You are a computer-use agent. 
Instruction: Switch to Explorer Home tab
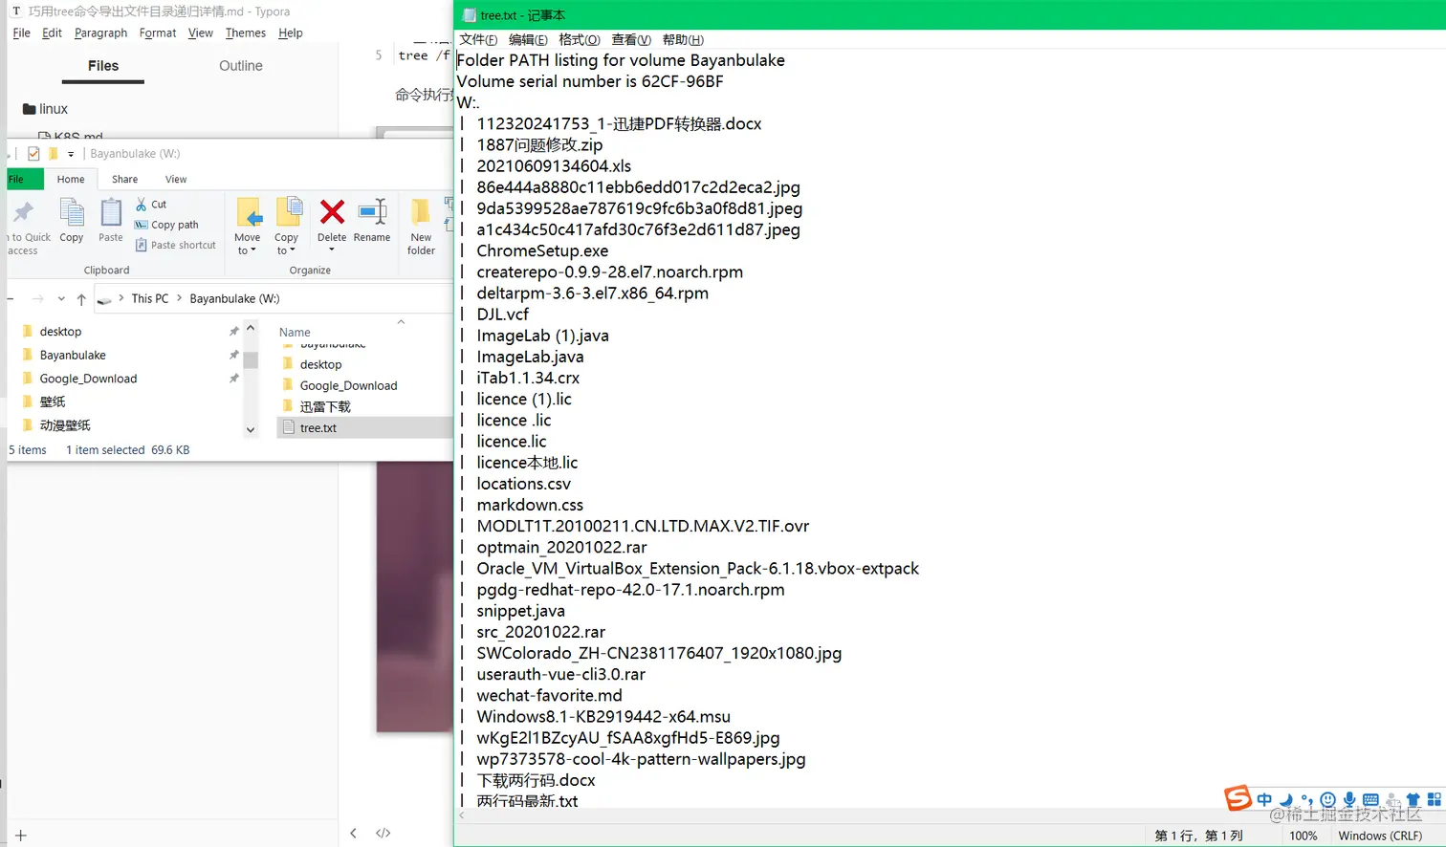(x=71, y=179)
